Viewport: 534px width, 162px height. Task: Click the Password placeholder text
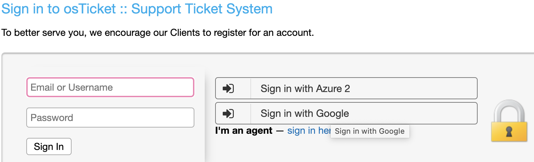click(52, 118)
